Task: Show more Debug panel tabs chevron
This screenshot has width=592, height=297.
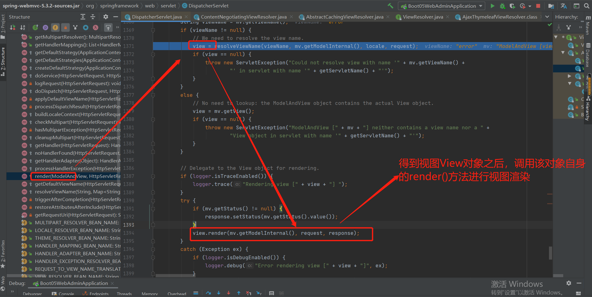Action: point(12,291)
